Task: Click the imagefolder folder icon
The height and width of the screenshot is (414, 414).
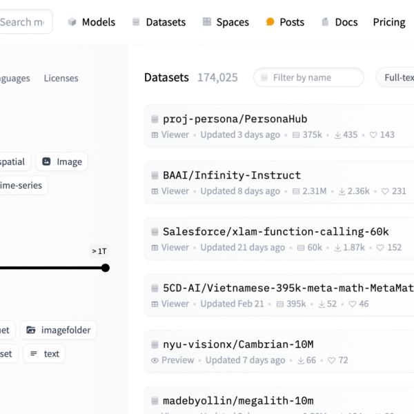Action: [31, 330]
